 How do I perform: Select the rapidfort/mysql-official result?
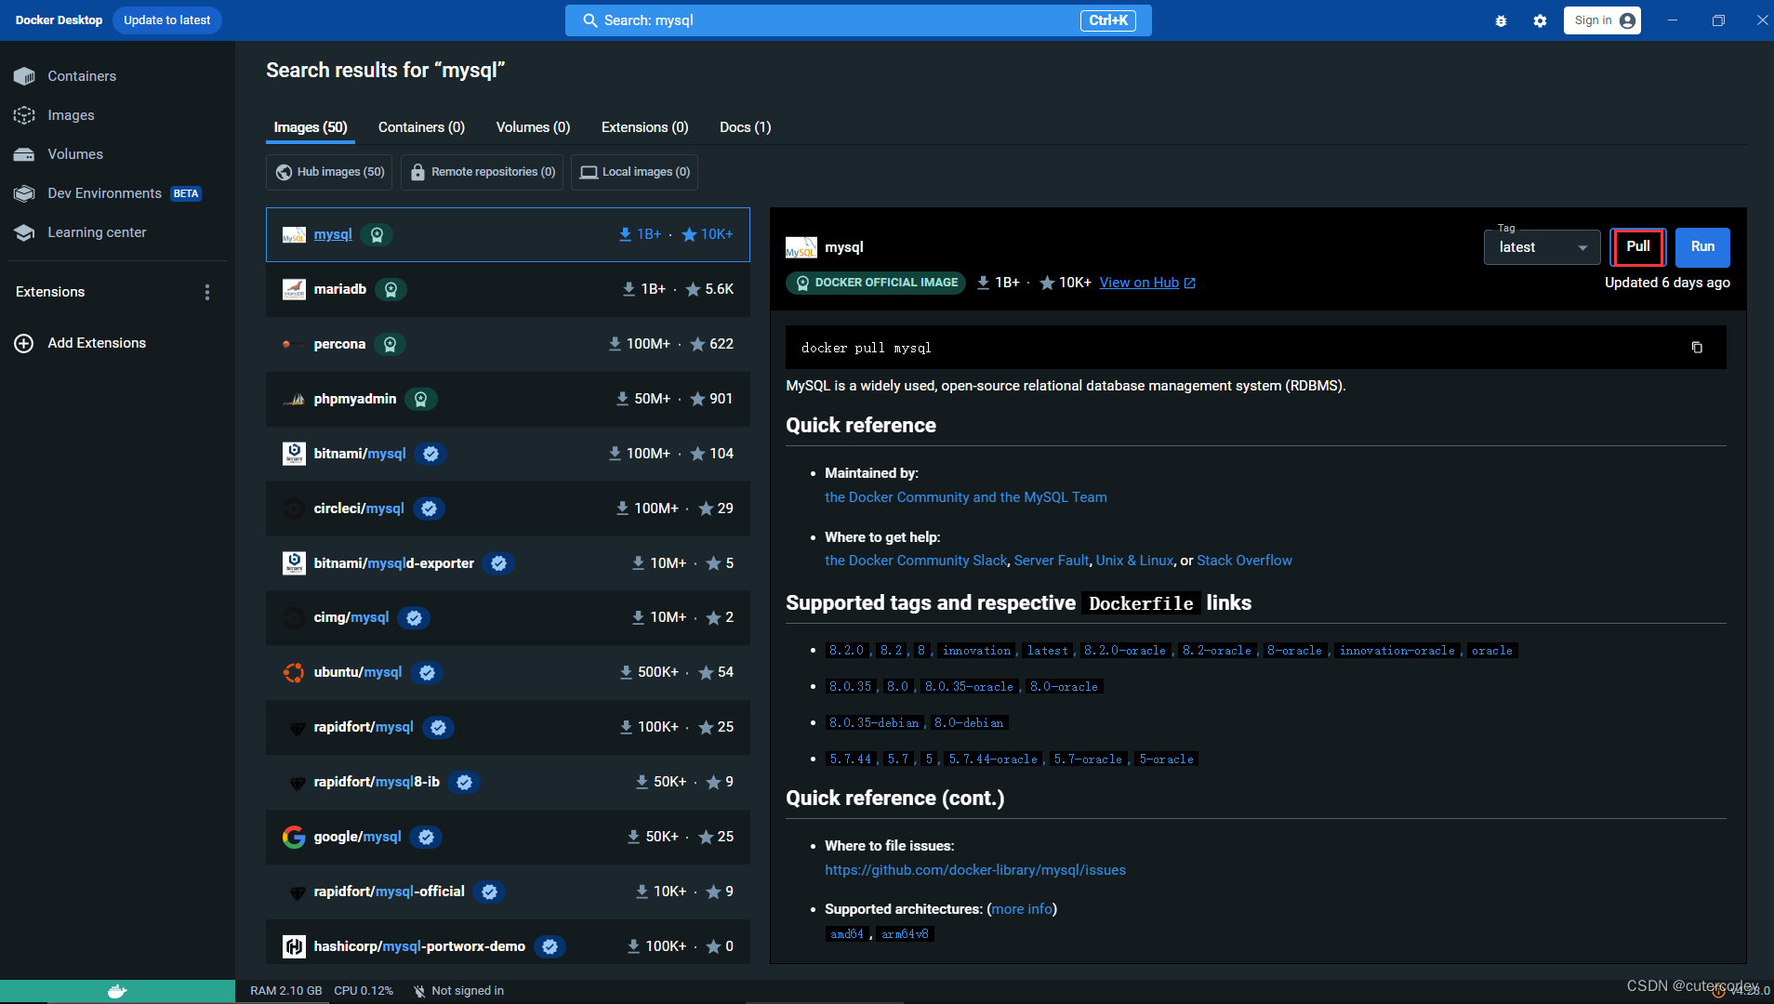click(x=508, y=892)
